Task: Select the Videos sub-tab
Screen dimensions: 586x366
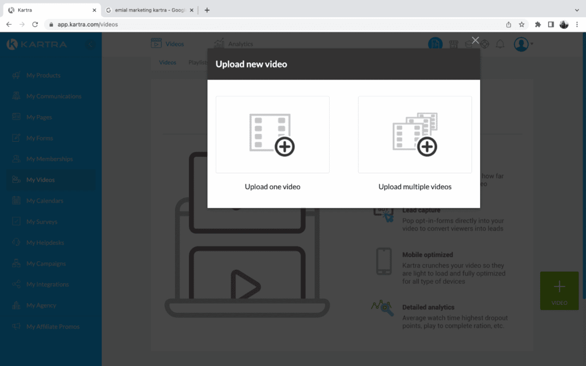Action: pyautogui.click(x=168, y=62)
